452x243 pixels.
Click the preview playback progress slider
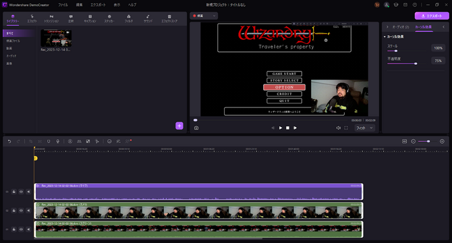[x=271, y=120]
